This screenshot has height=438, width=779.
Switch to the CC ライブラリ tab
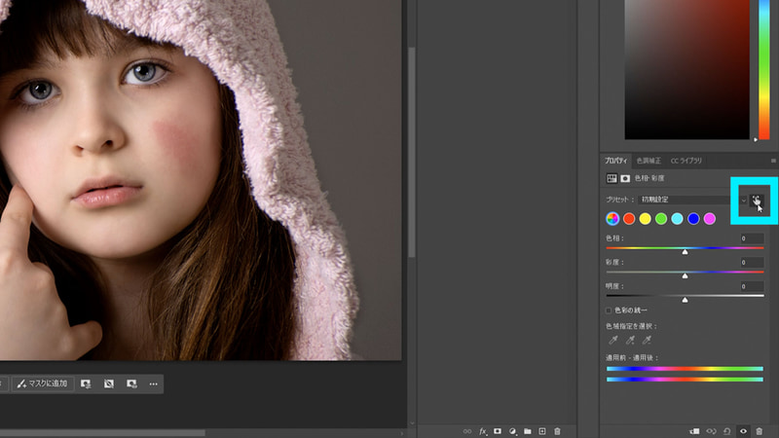click(x=686, y=161)
